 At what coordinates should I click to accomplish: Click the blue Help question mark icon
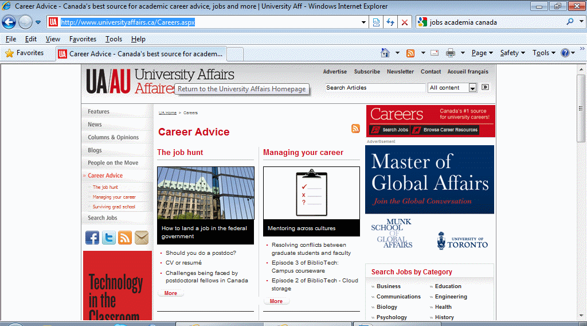coord(565,53)
